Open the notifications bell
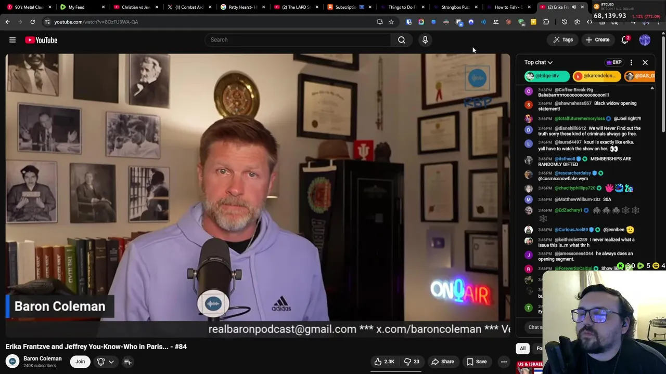666x374 pixels. click(625, 40)
